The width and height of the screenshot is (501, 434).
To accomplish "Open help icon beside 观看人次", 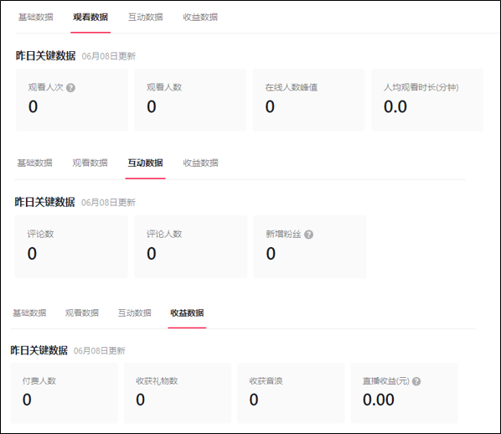I will coord(70,88).
